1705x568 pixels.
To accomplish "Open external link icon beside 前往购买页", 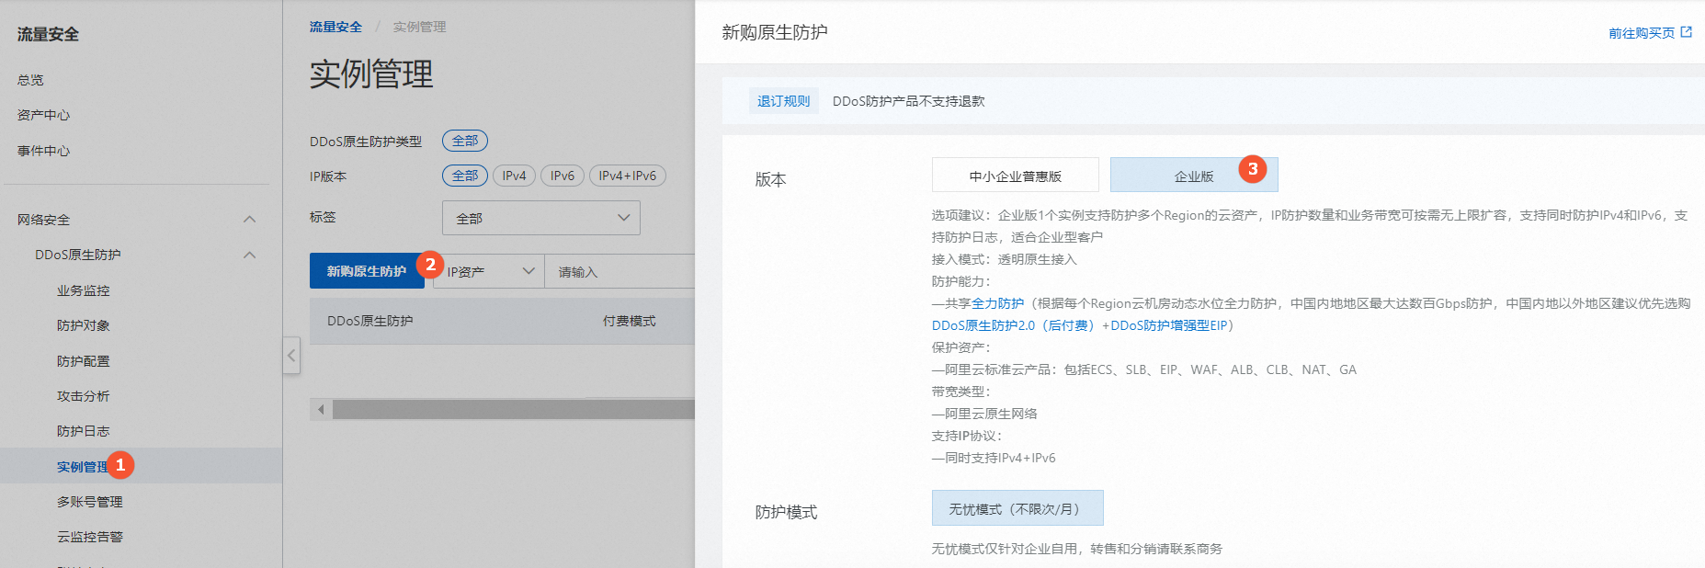I will [1686, 32].
